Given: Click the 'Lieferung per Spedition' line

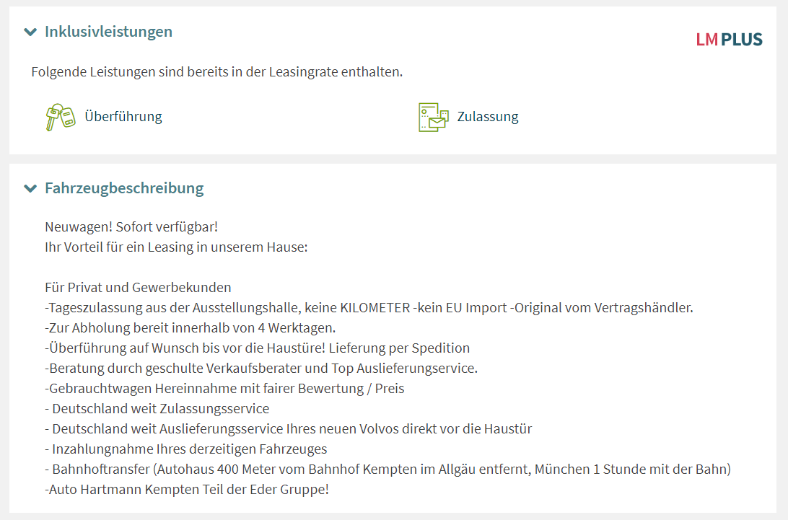Looking at the screenshot, I should pyautogui.click(x=258, y=348).
